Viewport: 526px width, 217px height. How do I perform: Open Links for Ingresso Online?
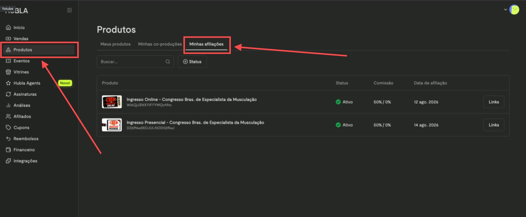pyautogui.click(x=494, y=102)
